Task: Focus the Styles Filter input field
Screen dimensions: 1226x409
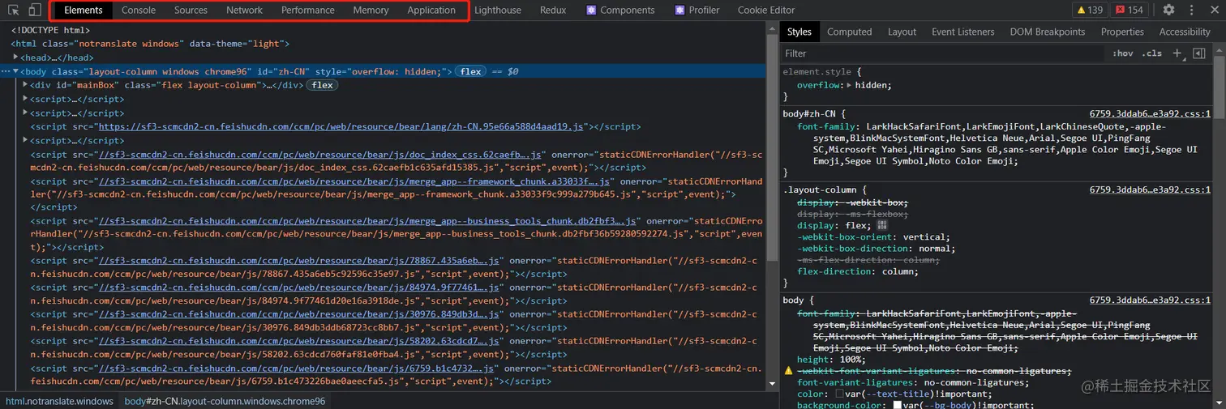Action: tap(942, 53)
